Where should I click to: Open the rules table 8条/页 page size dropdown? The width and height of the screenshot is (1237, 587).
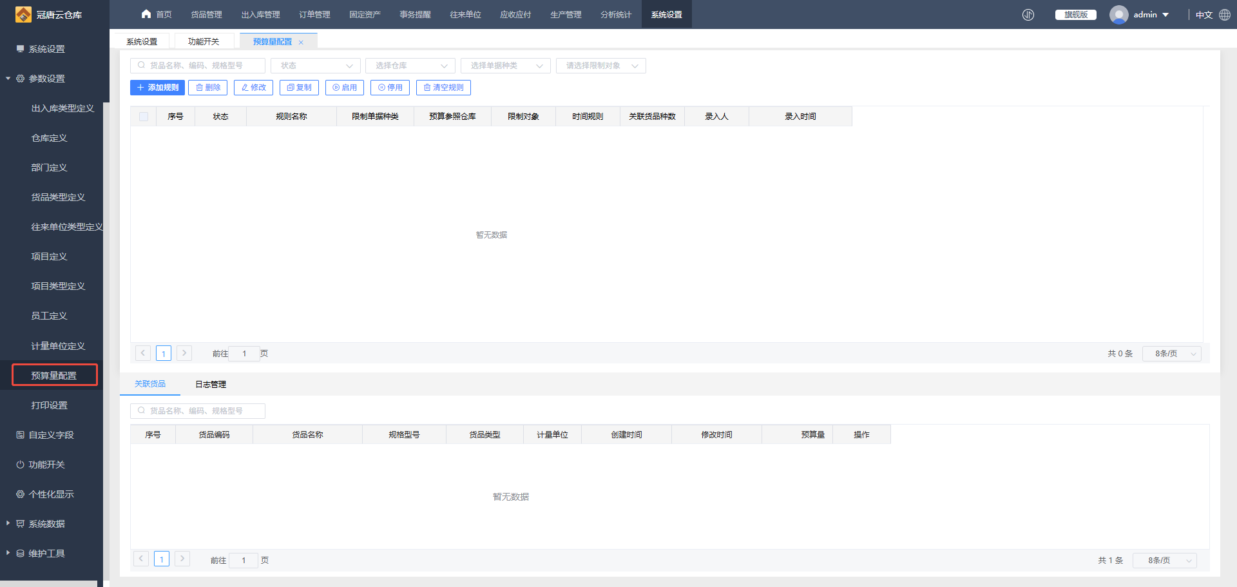tap(1172, 354)
